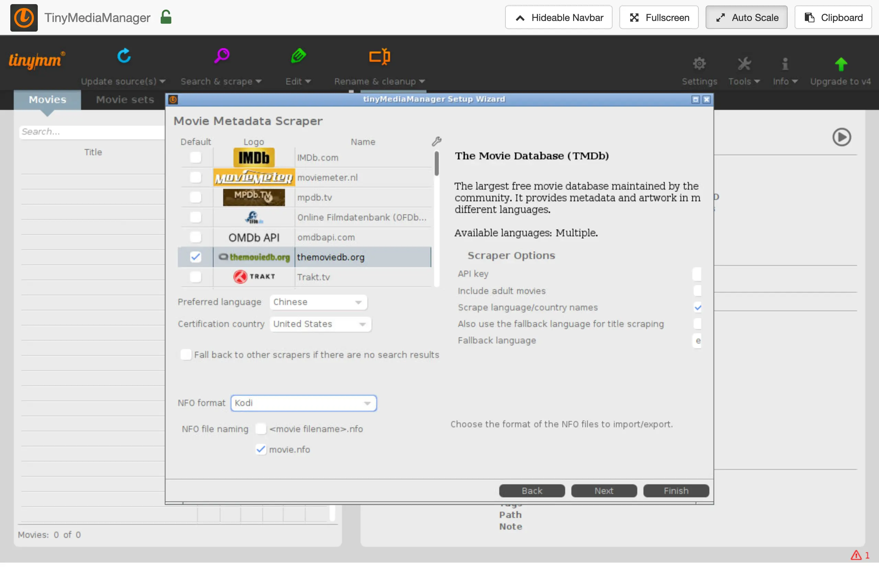Maximize the Setup Wizard window
This screenshot has height=588, width=879.
click(695, 99)
